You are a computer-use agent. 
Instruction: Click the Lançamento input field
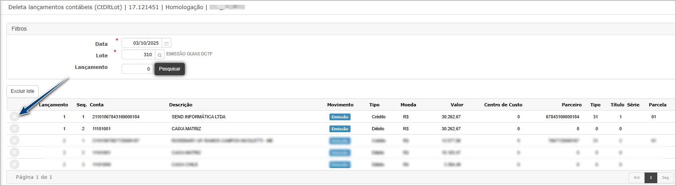tap(137, 69)
